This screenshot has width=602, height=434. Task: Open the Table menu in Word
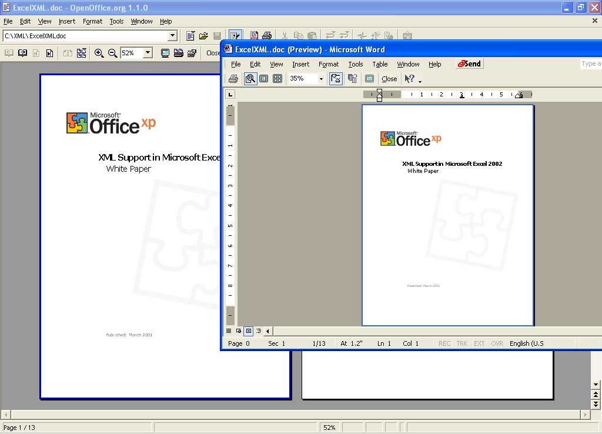pyautogui.click(x=380, y=64)
